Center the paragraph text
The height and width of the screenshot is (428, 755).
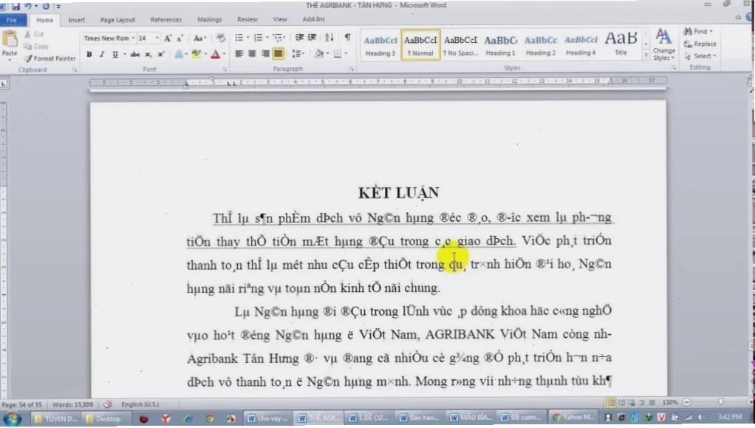coord(252,53)
